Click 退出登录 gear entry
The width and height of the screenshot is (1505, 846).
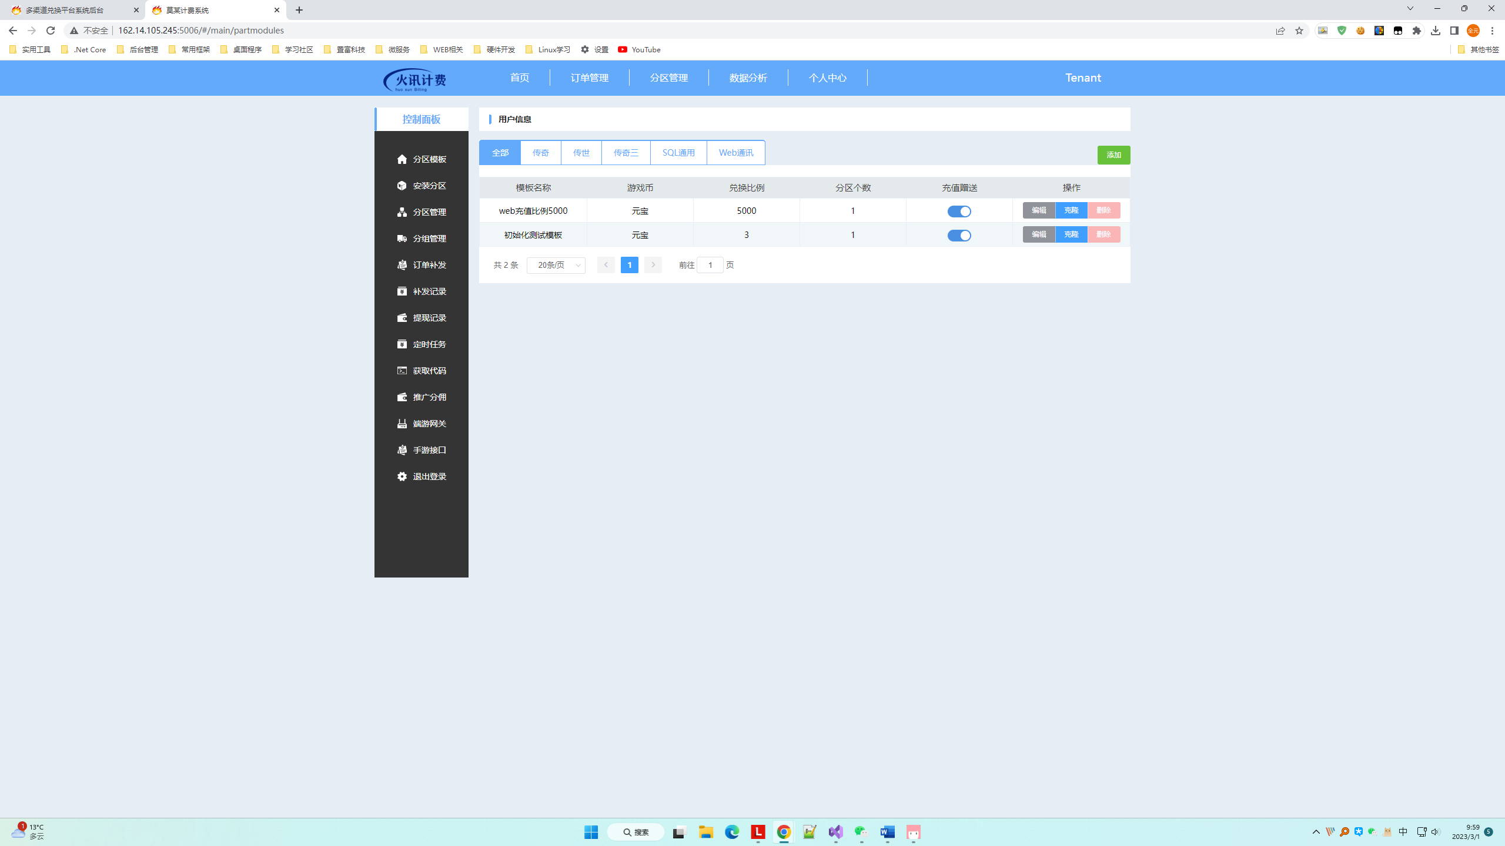click(x=422, y=476)
